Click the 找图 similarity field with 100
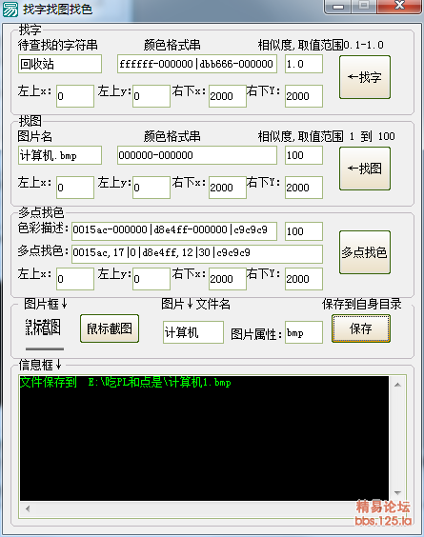This screenshot has width=424, height=537. tap(304, 155)
